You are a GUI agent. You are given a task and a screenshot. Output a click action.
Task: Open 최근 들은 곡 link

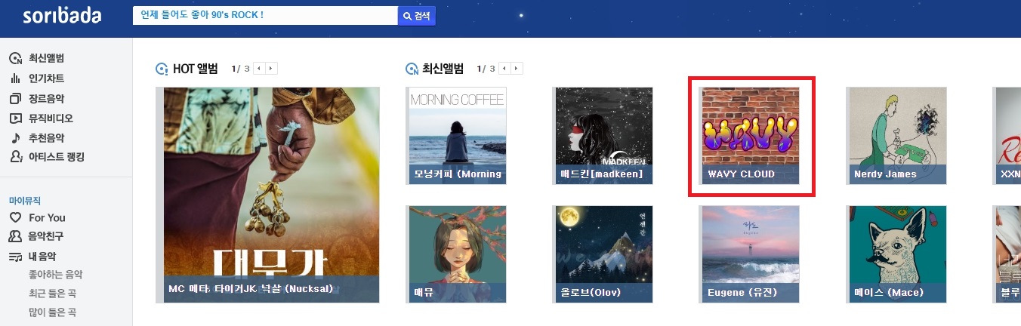pyautogui.click(x=52, y=294)
